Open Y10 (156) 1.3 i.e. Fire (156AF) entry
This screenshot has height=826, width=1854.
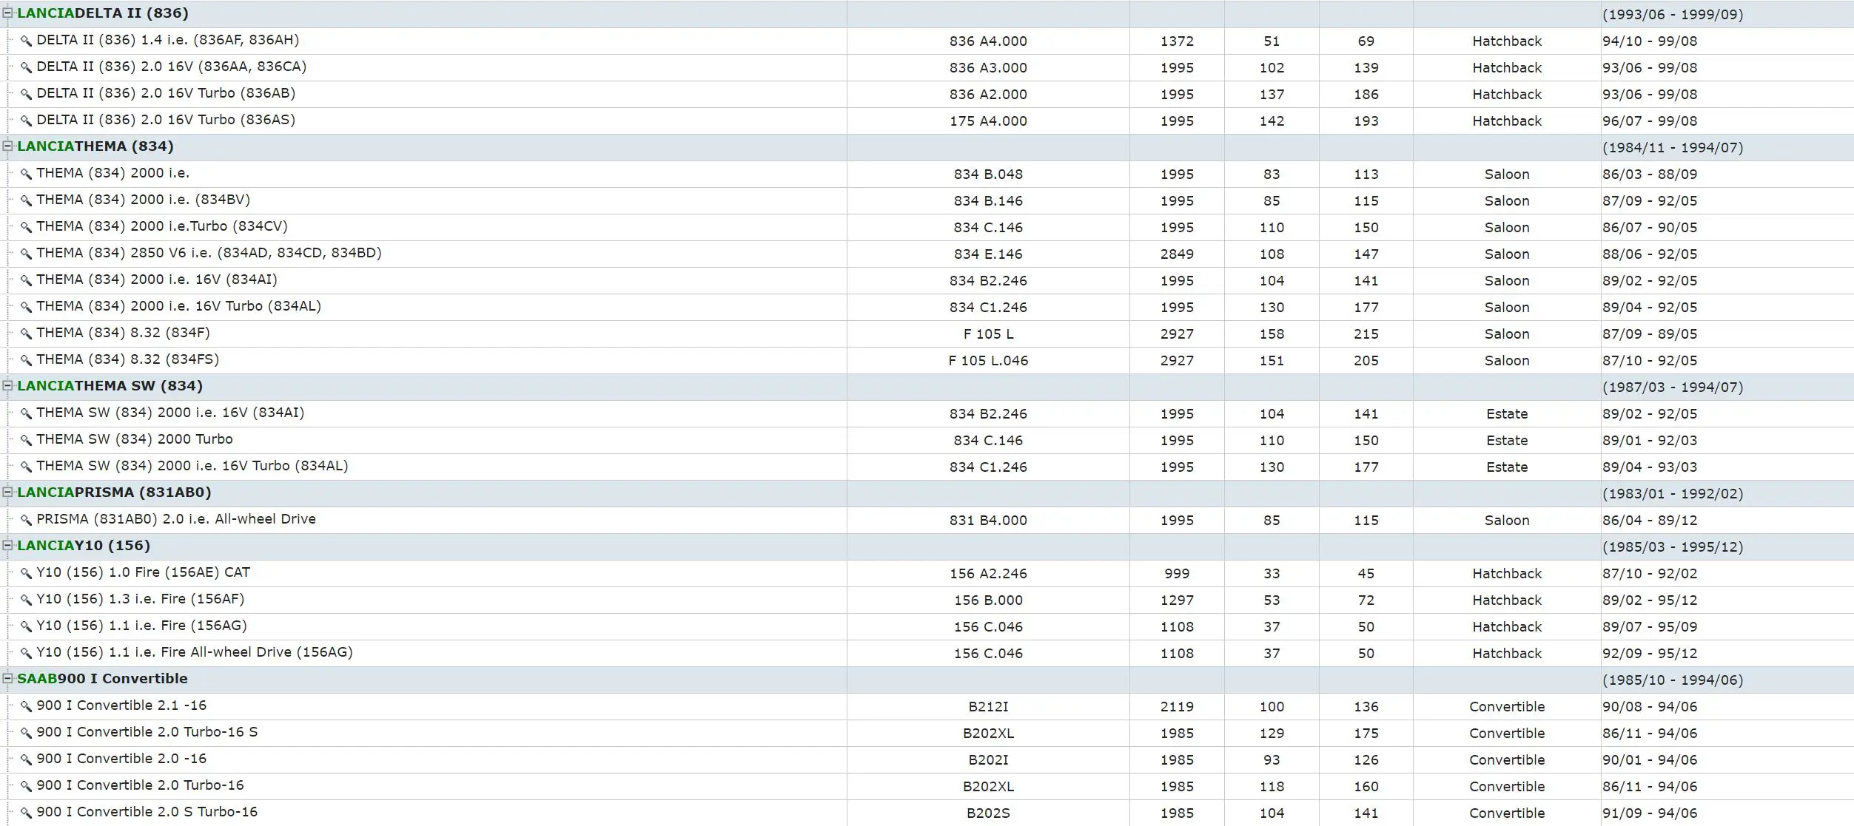coord(140,599)
